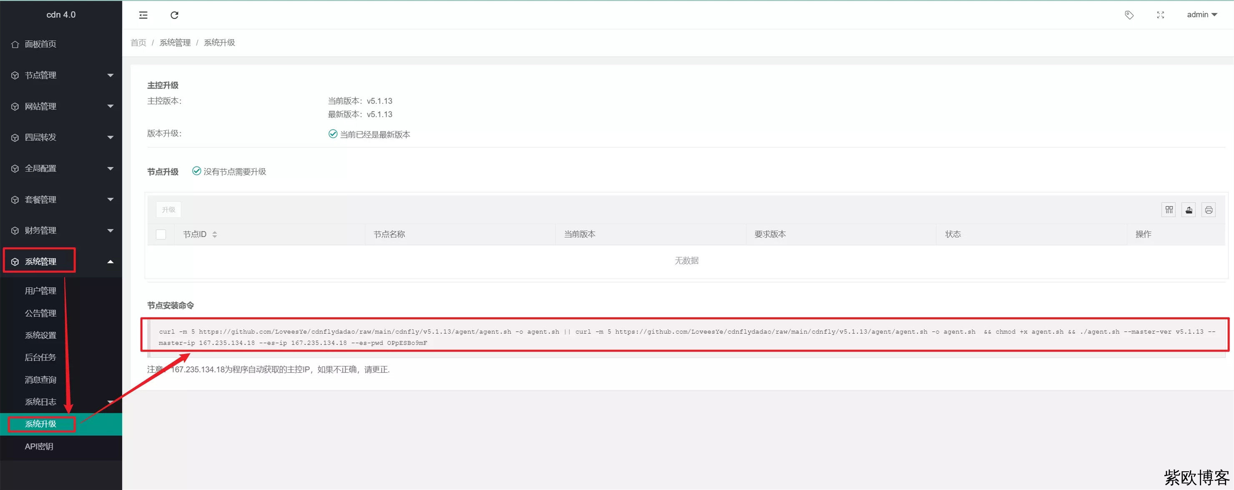The height and width of the screenshot is (490, 1234).
Task: Open the table column filter icon
Action: pyautogui.click(x=1169, y=209)
